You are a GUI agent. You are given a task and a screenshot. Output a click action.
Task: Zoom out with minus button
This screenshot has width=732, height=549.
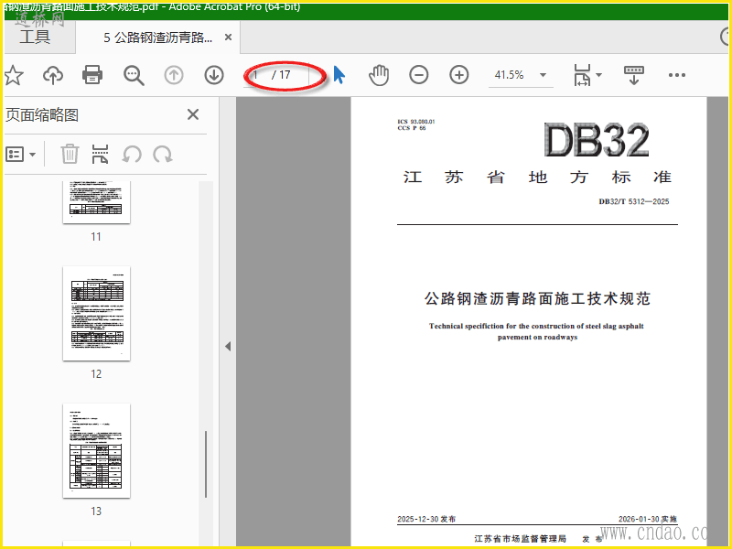pos(419,75)
